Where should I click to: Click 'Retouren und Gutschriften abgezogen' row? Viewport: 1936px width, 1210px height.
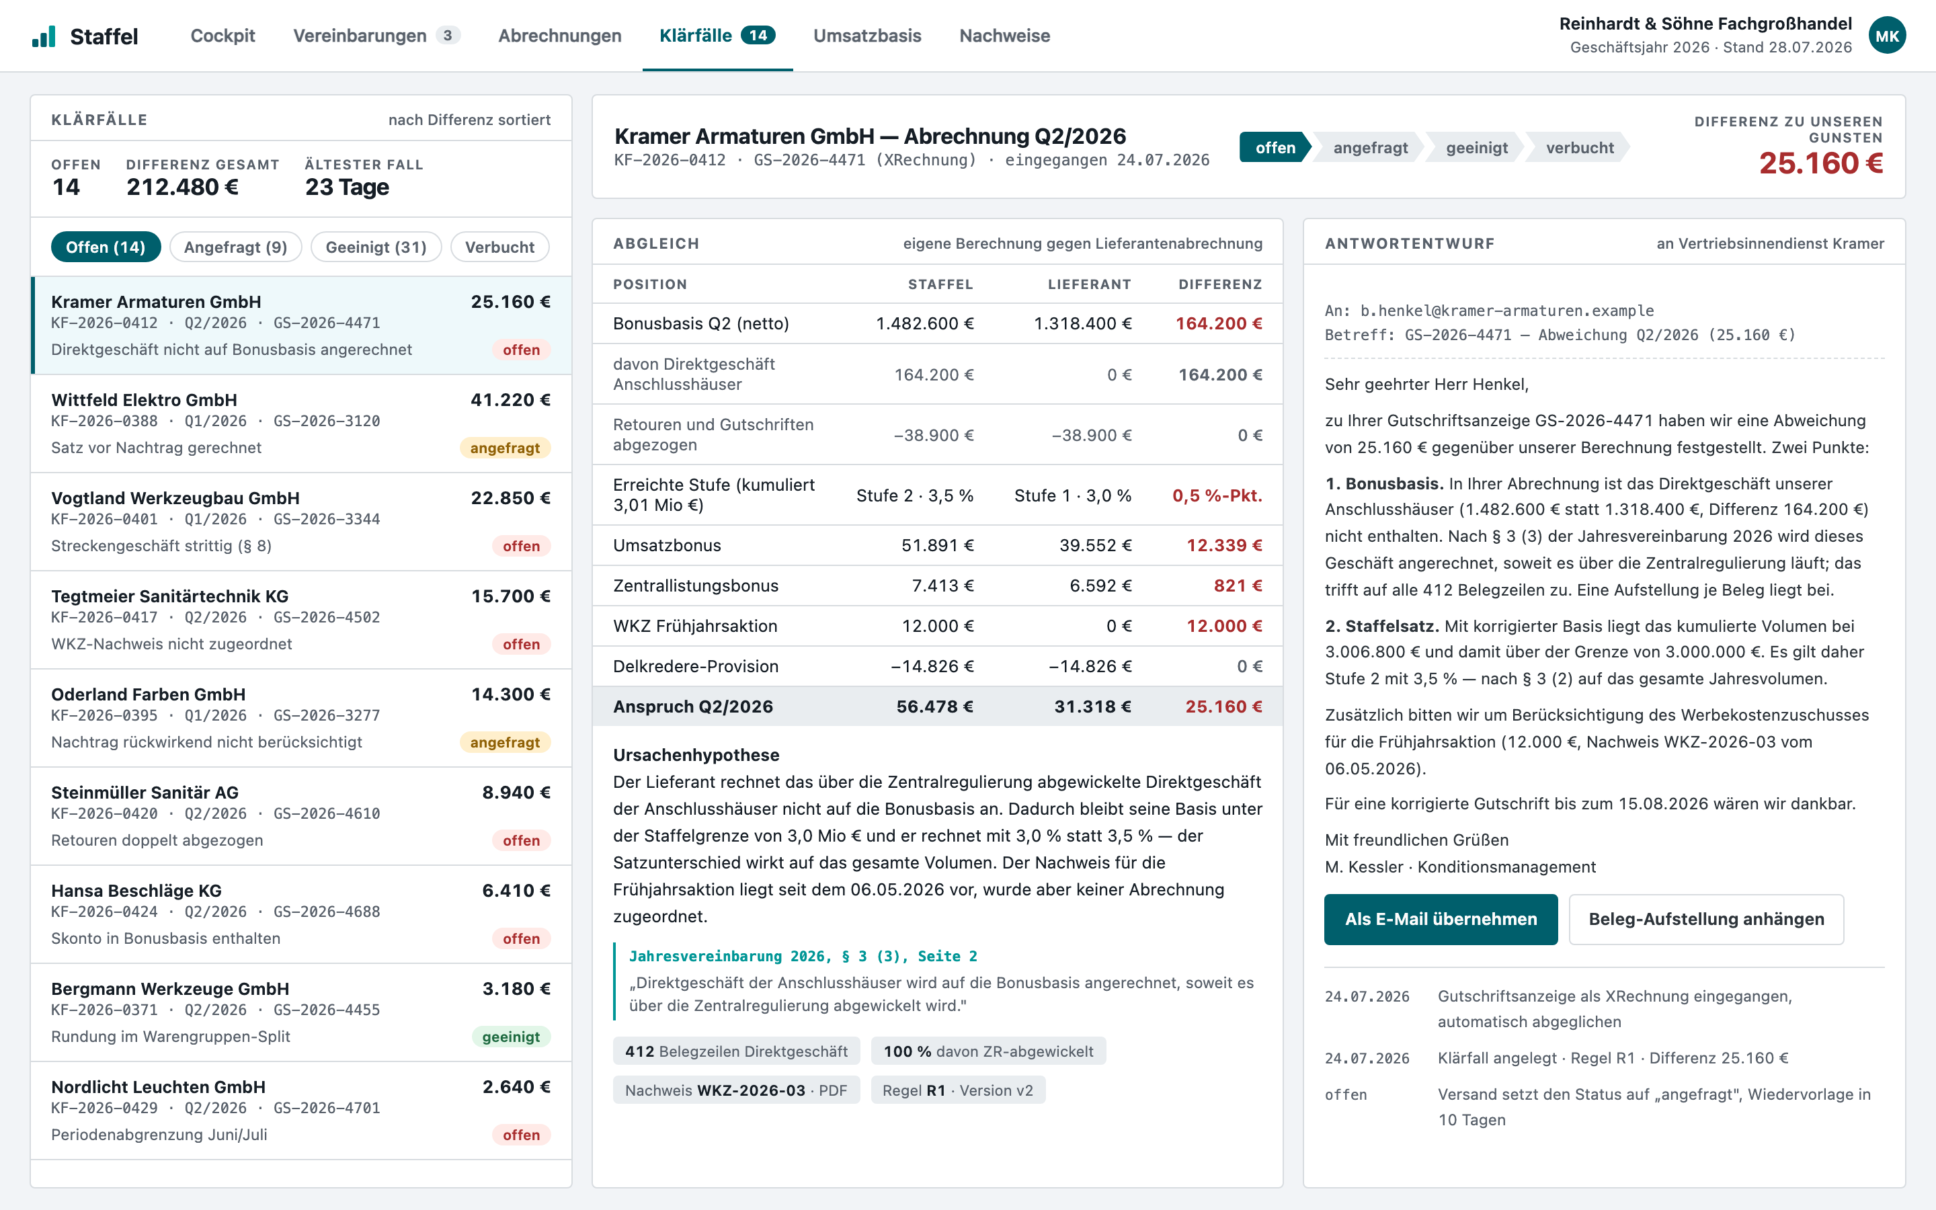938,436
